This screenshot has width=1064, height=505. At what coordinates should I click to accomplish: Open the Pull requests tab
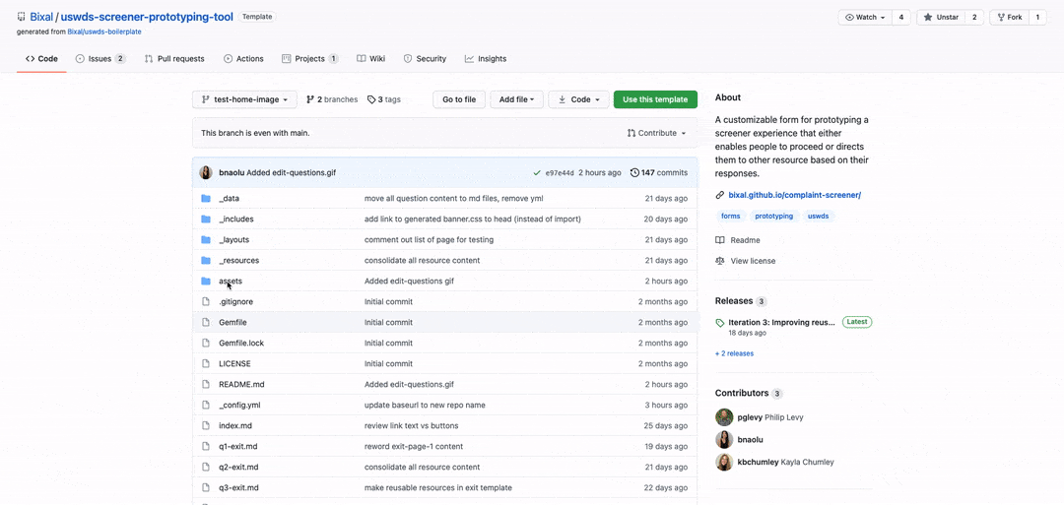coord(174,59)
